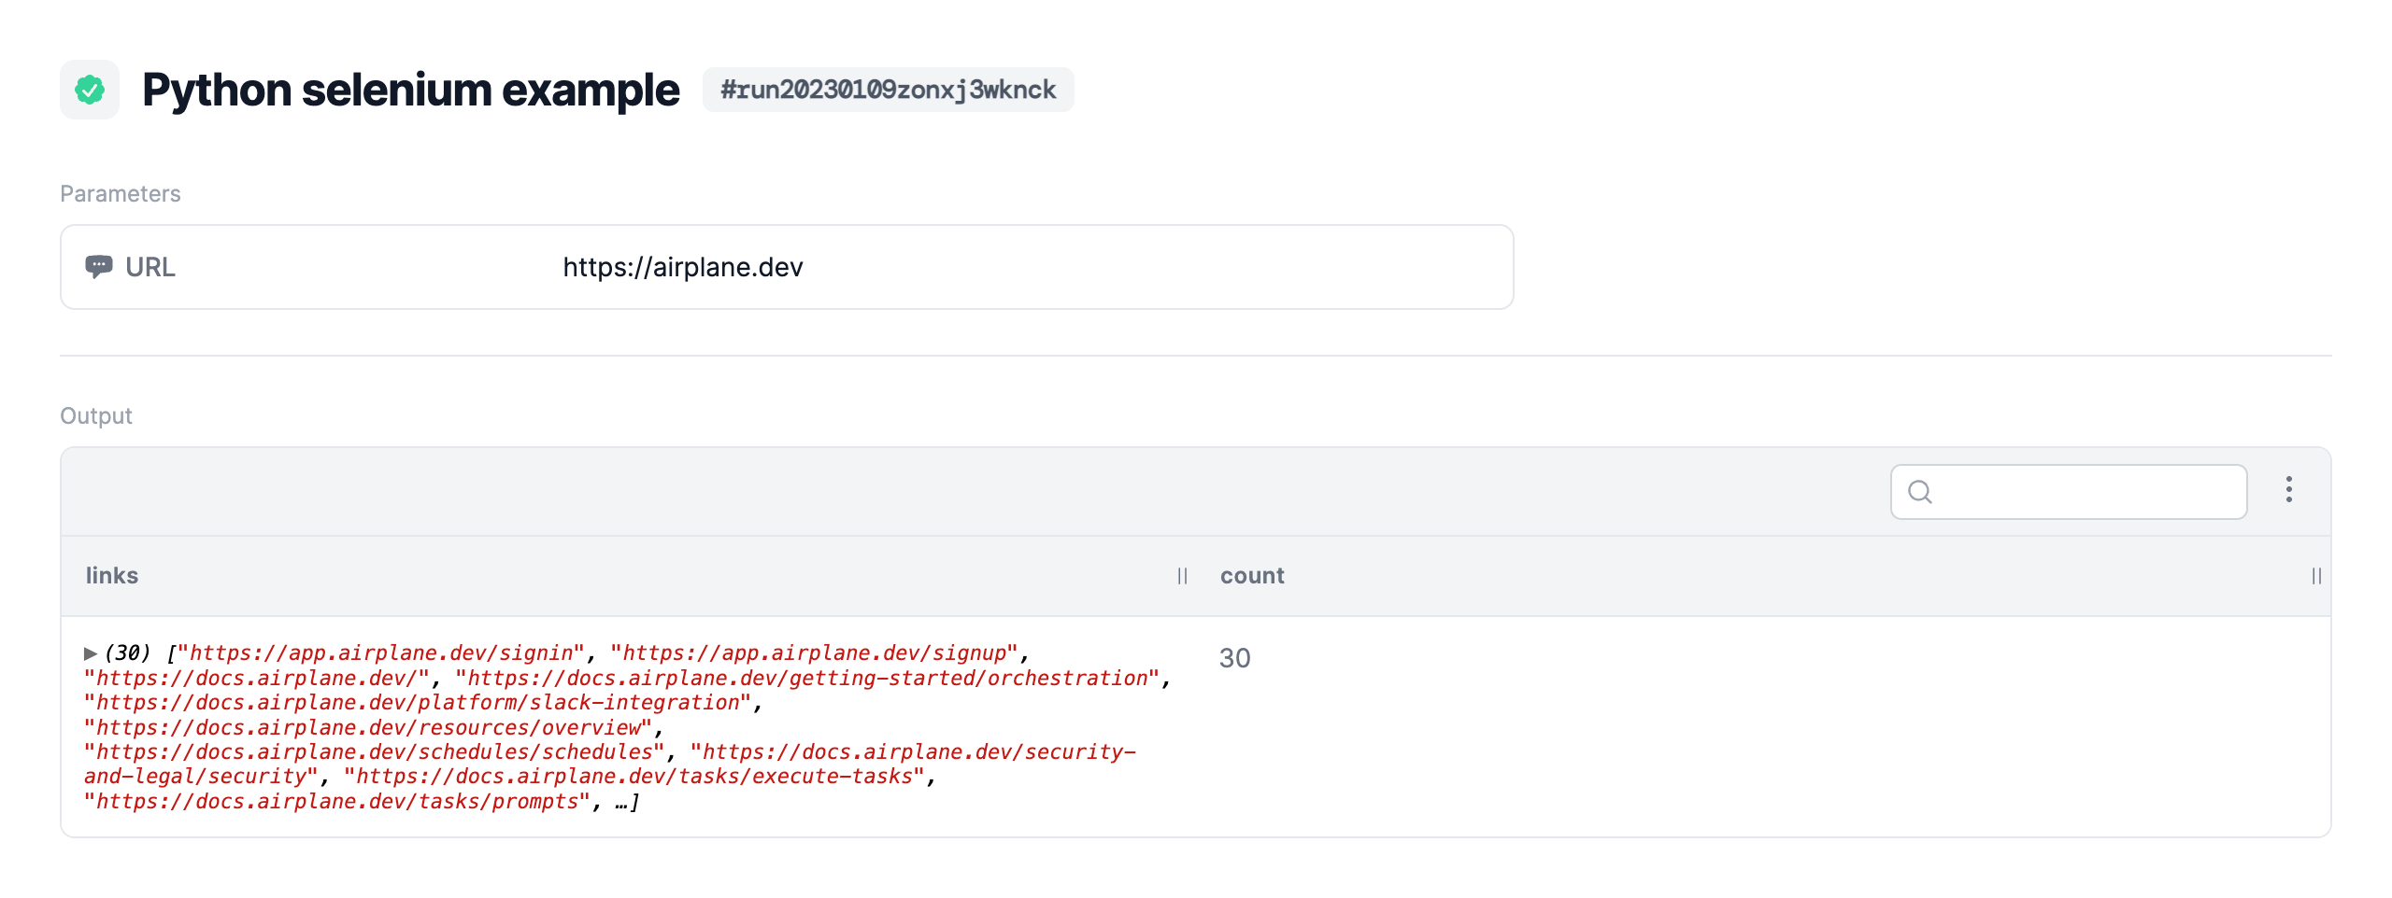The width and height of the screenshot is (2392, 898).
Task: Click the count column header
Action: pyautogui.click(x=1252, y=576)
